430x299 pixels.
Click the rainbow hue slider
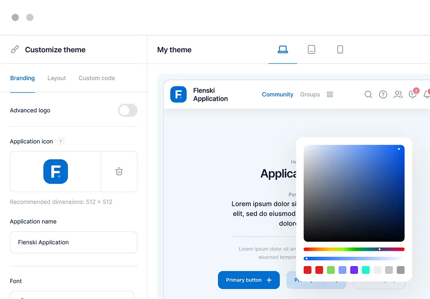click(354, 249)
